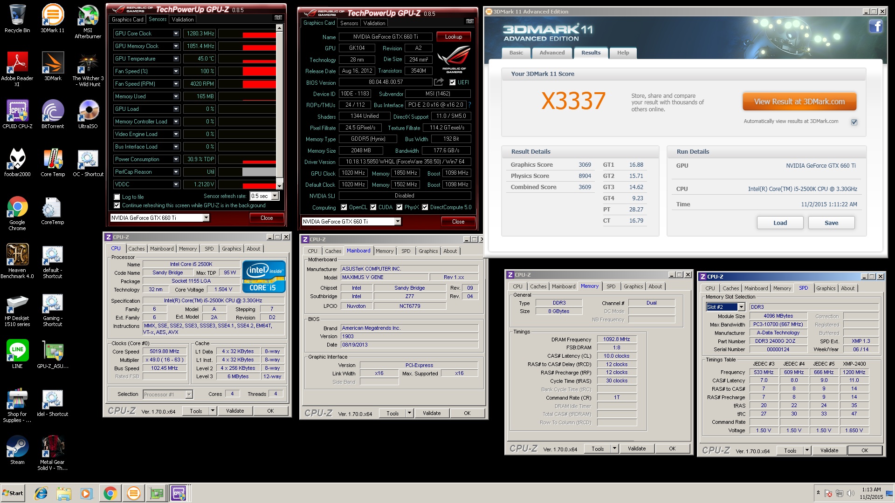Click the GPU-Z Graphics Card camera icon
895x503 pixels.
click(x=470, y=21)
